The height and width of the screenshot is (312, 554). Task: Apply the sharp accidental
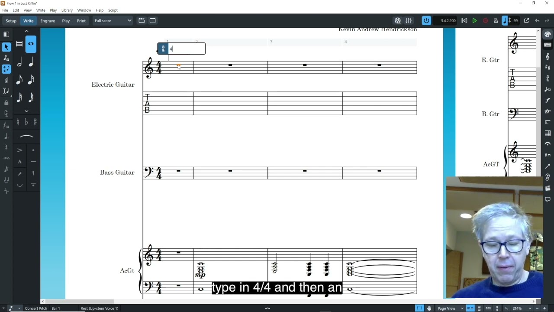click(x=35, y=122)
